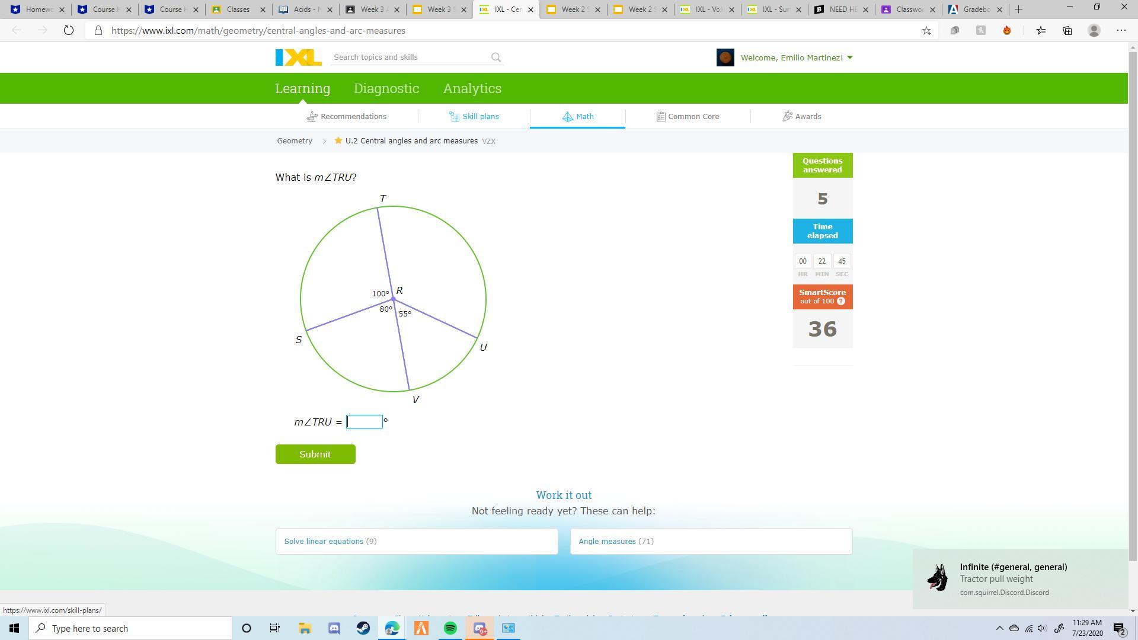Click the search magnifier icon
Screen dimensions: 1138x640
coord(496,57)
